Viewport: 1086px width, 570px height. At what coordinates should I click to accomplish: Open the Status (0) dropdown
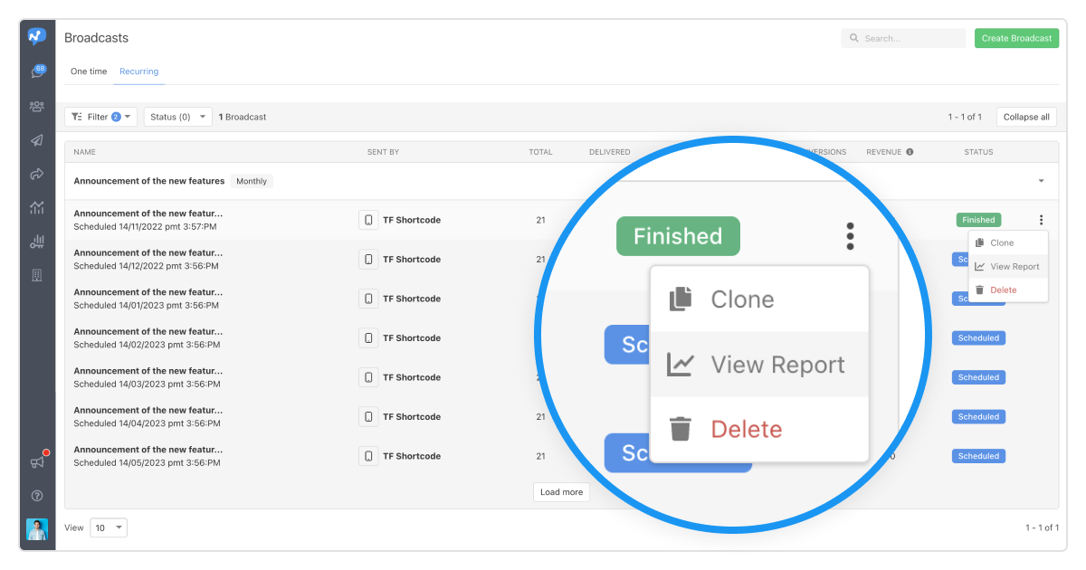click(177, 117)
